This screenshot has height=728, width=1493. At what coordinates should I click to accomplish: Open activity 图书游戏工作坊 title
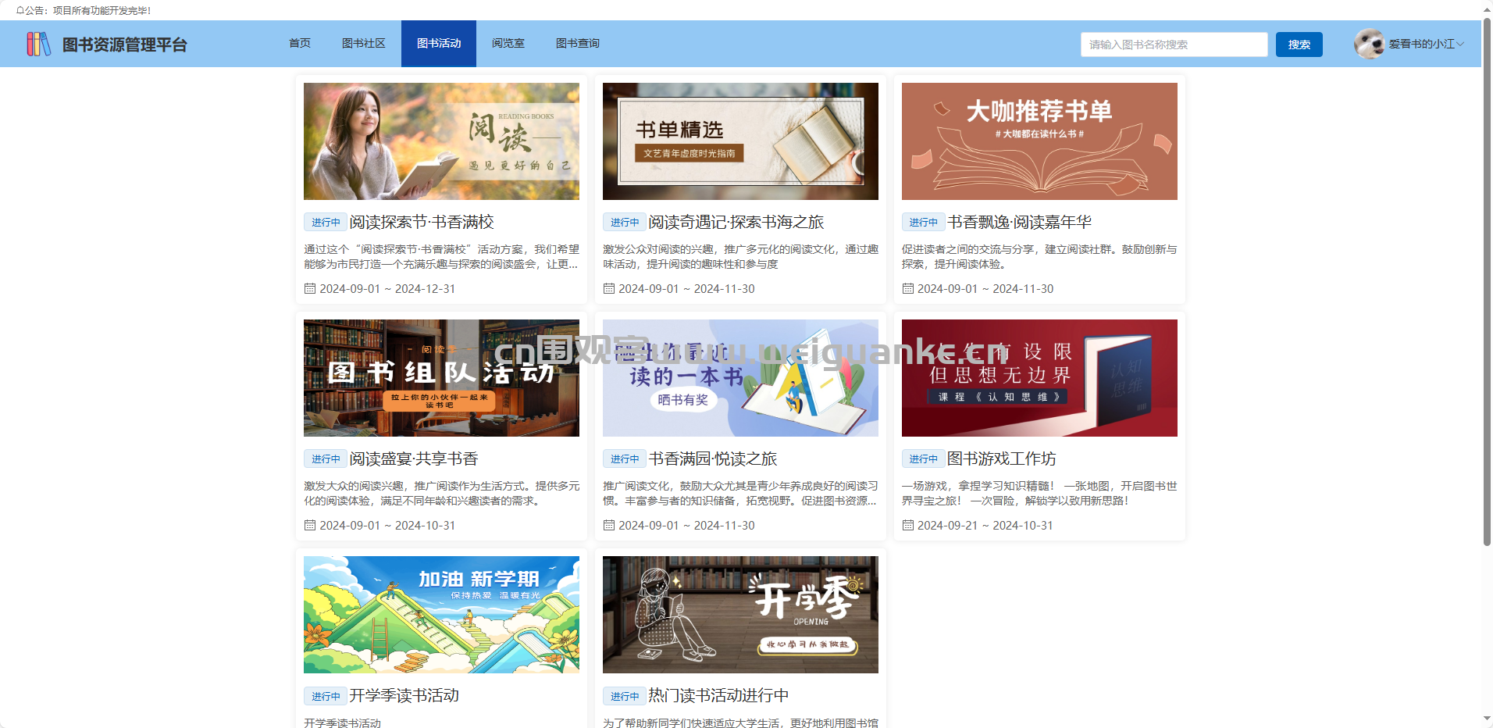tap(1002, 459)
